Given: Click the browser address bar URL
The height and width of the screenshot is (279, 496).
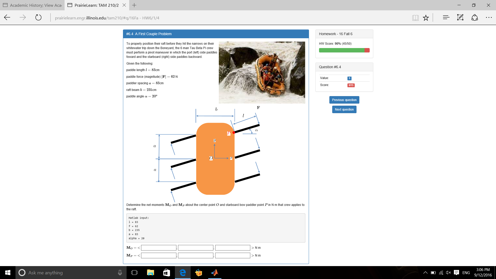Looking at the screenshot, I should pos(107,18).
